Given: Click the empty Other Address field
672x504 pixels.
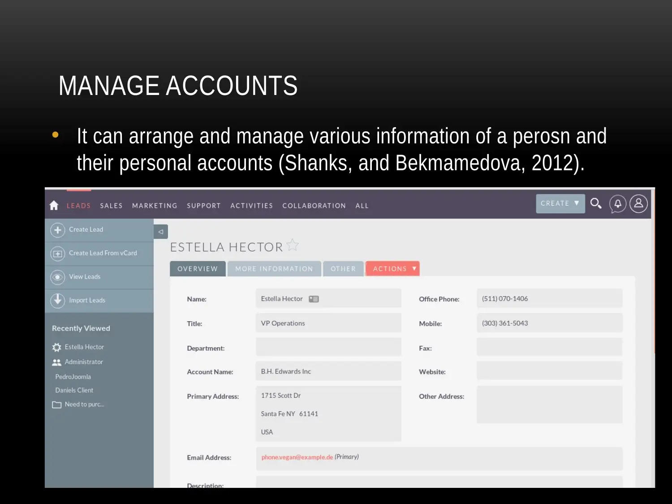Looking at the screenshot, I should coord(550,405).
